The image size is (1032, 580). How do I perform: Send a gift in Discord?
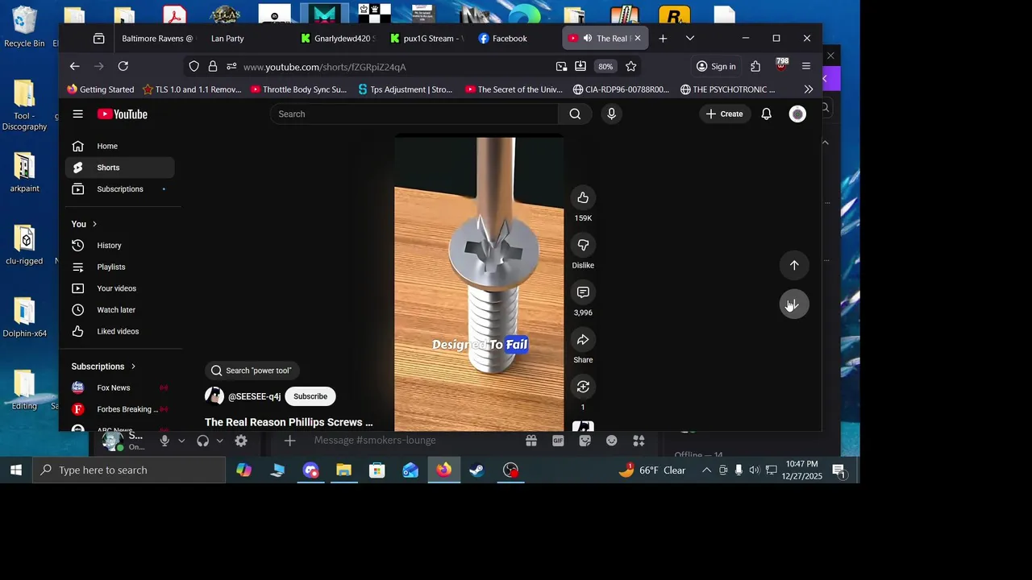pyautogui.click(x=531, y=441)
